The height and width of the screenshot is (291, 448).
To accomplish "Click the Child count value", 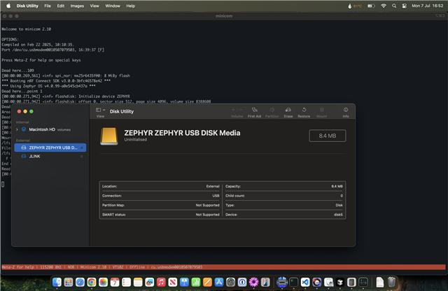I will pos(342,196).
